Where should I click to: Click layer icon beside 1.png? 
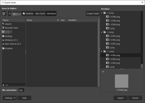pos(107,67)
